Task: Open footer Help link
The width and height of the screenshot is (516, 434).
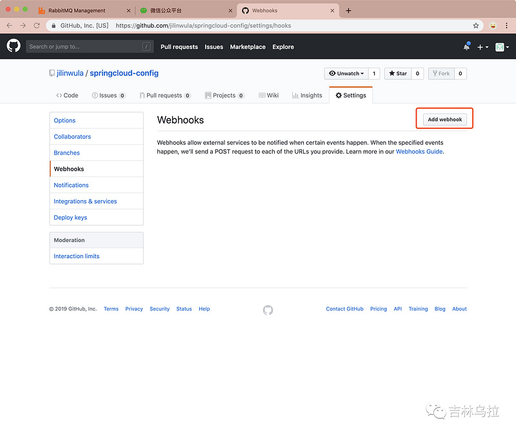Action: click(204, 309)
